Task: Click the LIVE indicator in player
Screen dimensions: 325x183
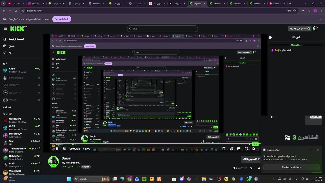Action: coord(86,149)
